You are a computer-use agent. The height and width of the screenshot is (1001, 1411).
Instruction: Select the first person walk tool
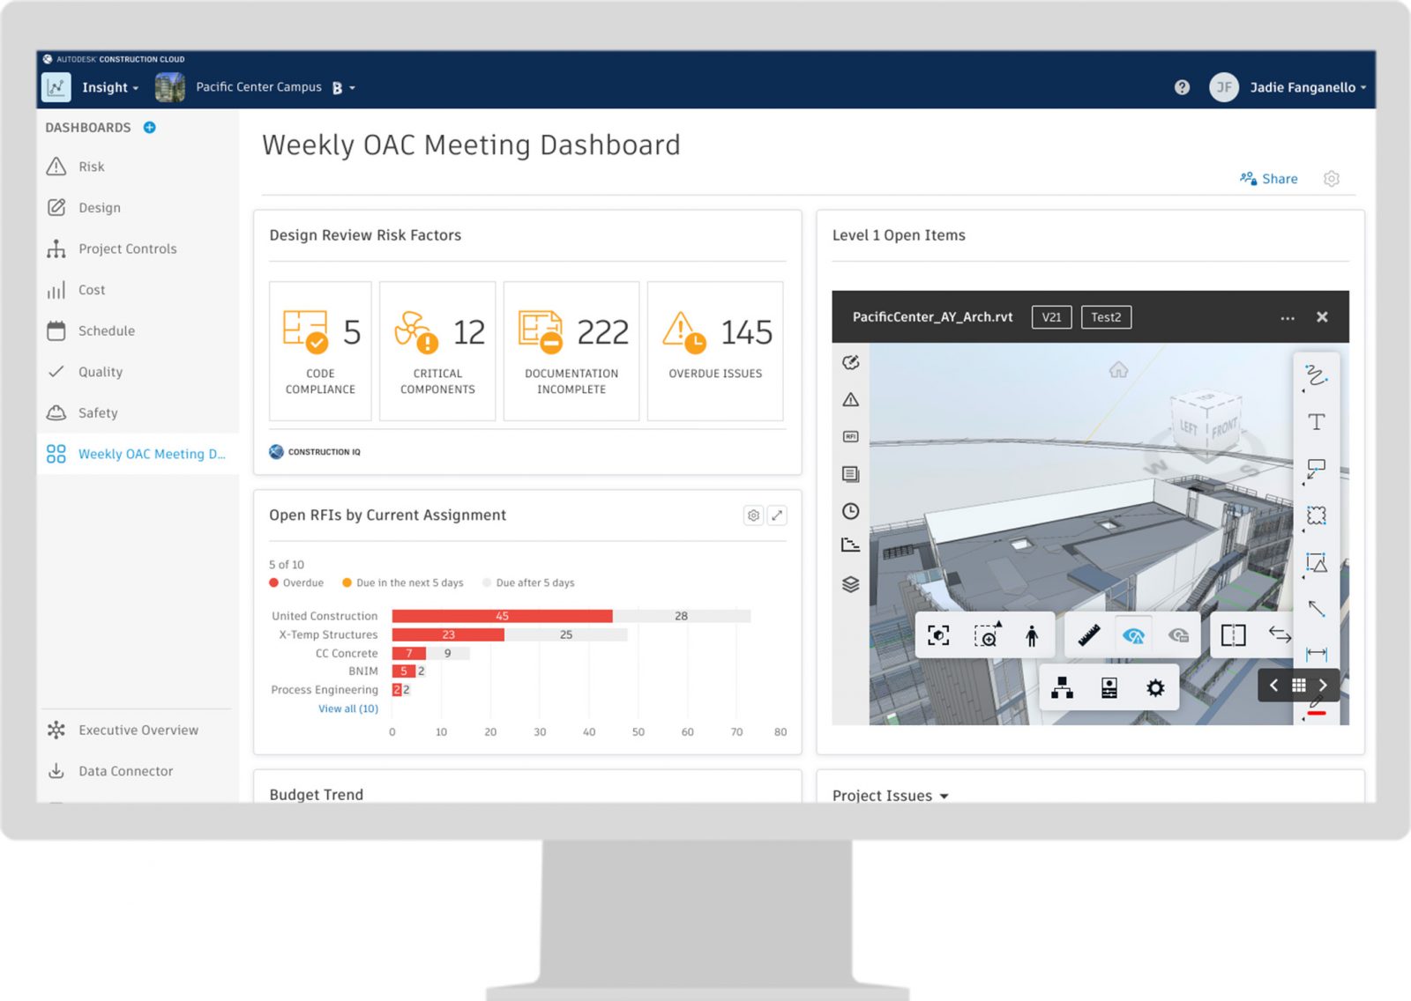(x=1032, y=635)
